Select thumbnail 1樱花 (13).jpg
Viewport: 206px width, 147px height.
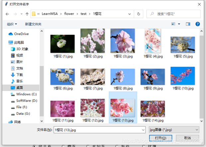tap(123, 107)
